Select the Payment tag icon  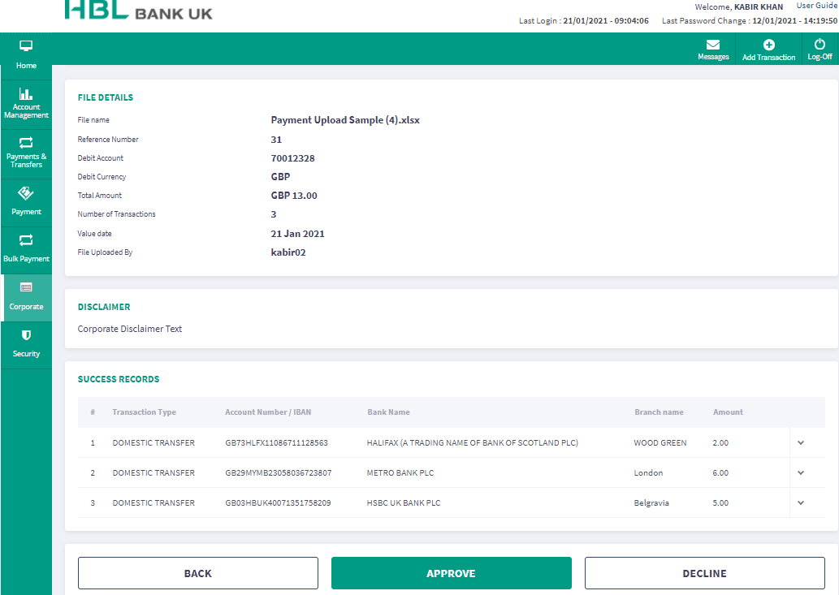tap(26, 193)
